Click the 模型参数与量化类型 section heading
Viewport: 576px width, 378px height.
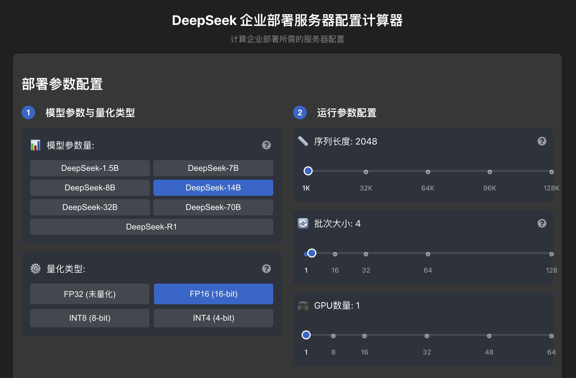[90, 113]
